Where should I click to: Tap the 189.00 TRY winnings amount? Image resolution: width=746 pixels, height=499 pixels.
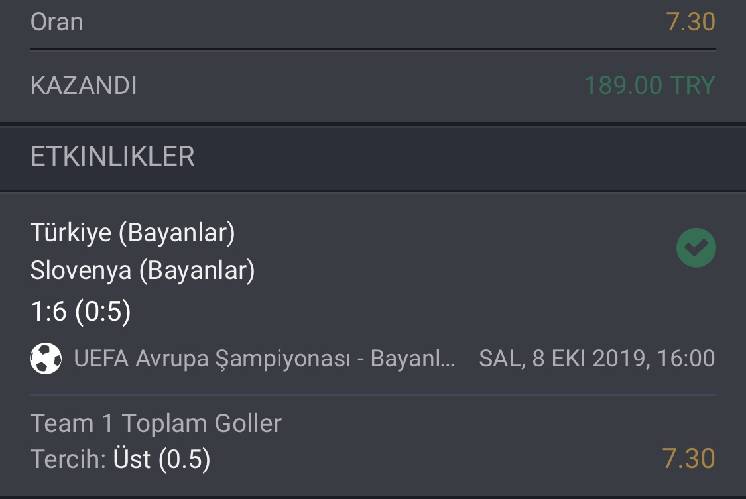[649, 85]
